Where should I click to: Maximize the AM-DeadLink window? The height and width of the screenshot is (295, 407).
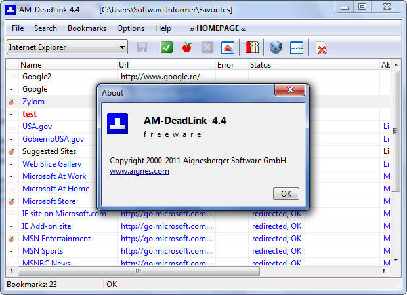tap(362, 7)
